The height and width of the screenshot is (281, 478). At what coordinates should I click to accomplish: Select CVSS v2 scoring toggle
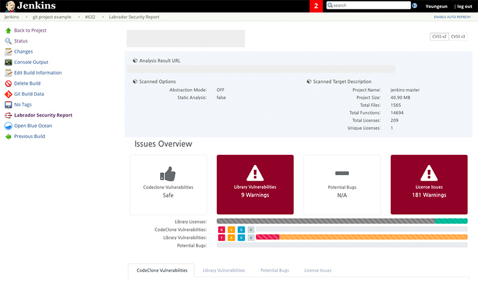[439, 36]
